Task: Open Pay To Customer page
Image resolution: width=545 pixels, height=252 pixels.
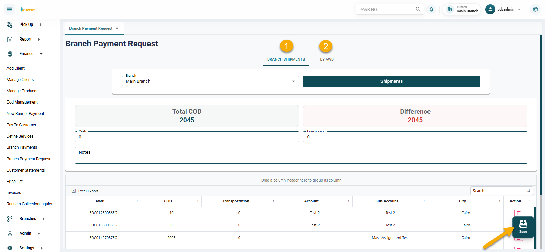Action: tap(21, 125)
